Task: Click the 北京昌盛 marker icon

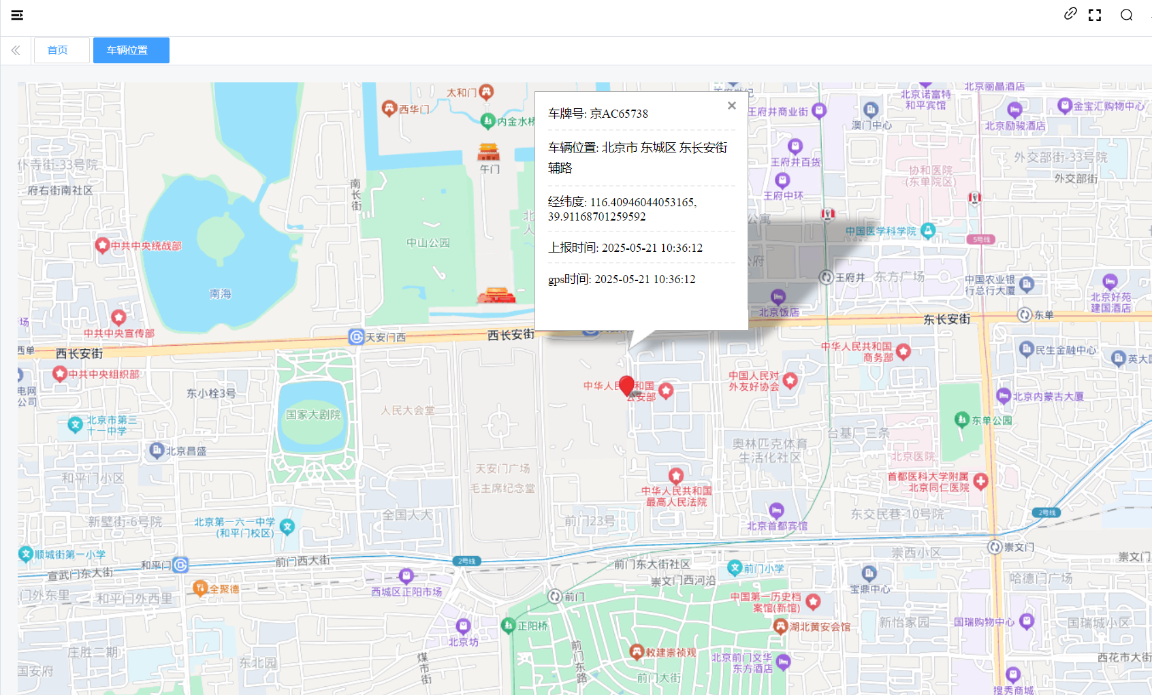Action: pos(157,450)
